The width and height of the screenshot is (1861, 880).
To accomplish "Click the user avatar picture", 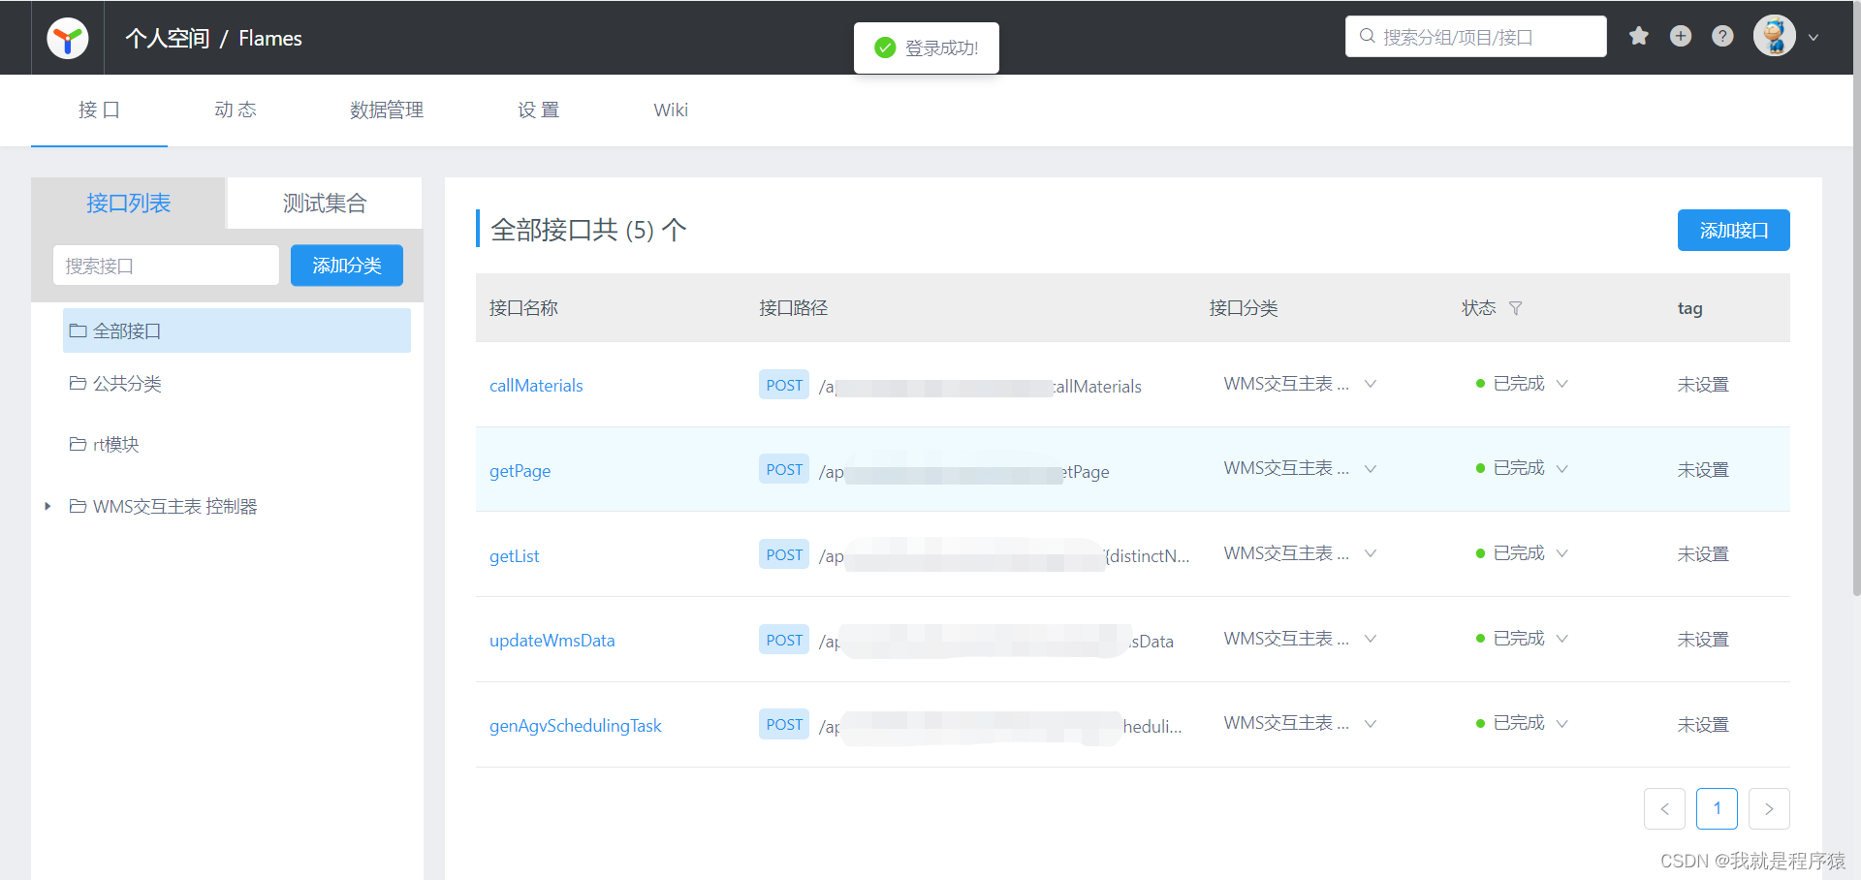I will (1774, 36).
